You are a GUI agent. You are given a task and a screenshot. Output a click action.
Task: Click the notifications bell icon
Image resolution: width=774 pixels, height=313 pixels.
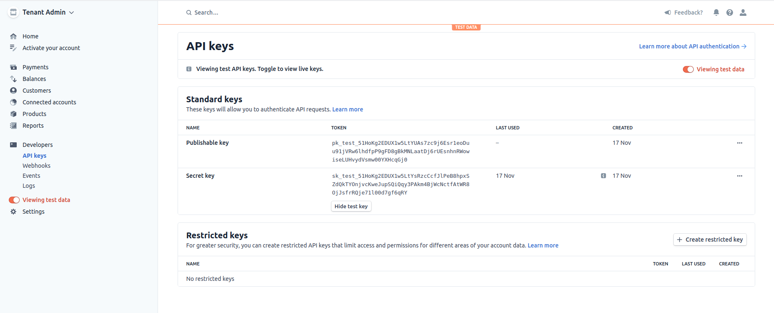coord(716,13)
